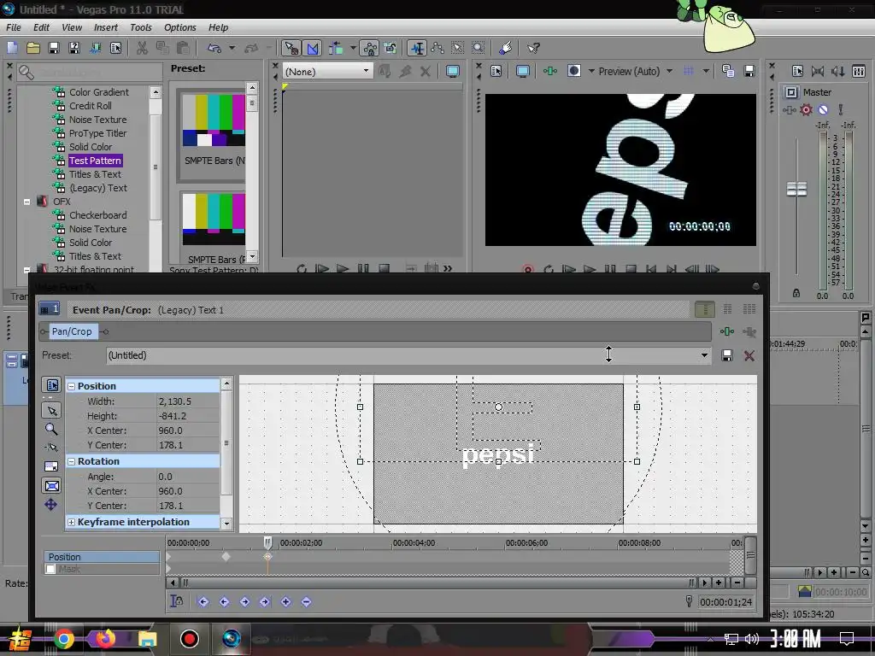Click the Pan/Crop keyframe timeline cursor handle
The width and height of the screenshot is (875, 656).
pyautogui.click(x=267, y=542)
